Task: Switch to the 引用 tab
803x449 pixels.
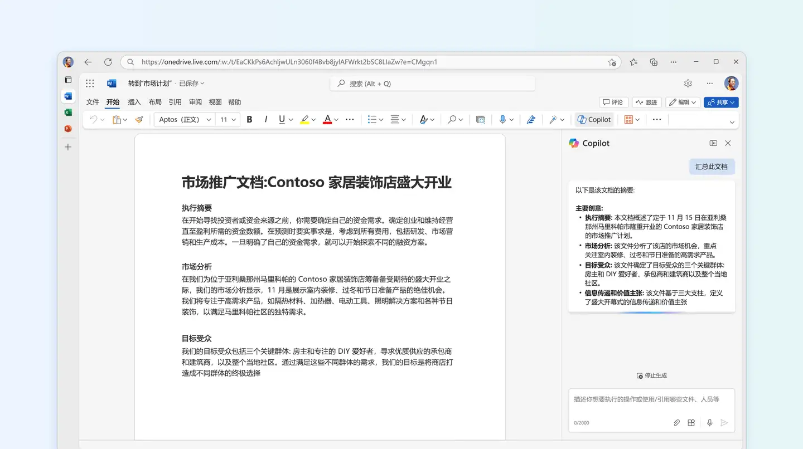Action: coord(175,102)
